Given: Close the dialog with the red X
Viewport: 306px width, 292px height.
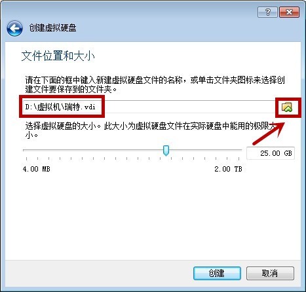Looking at the screenshot, I should click(289, 12).
